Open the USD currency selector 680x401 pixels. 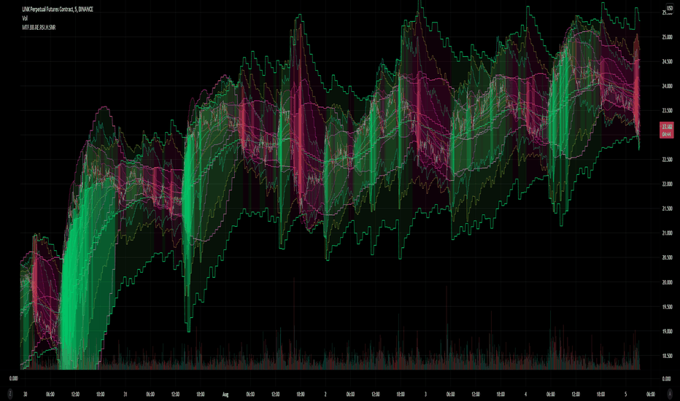tap(669, 8)
